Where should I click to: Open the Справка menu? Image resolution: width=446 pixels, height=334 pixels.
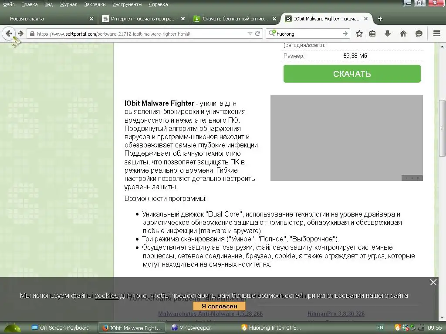(158, 4)
